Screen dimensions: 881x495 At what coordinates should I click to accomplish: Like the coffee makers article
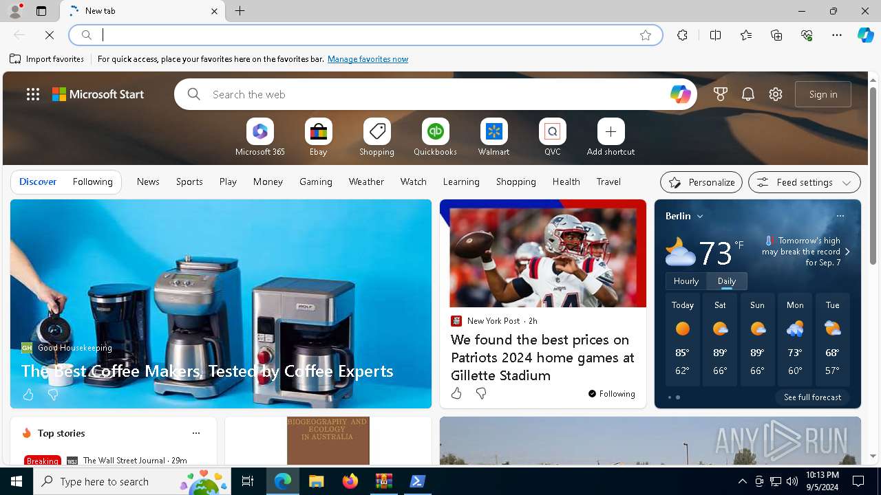tap(28, 395)
